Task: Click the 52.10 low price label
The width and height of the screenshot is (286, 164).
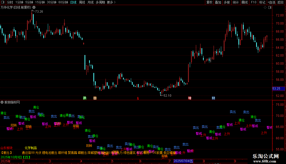Action: [167, 95]
